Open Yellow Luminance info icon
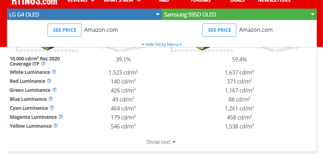 (55, 126)
